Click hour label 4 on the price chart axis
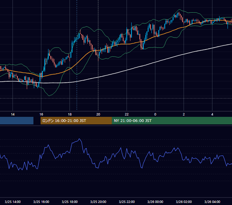Viewport: 232px width, 205px height. pos(212,114)
